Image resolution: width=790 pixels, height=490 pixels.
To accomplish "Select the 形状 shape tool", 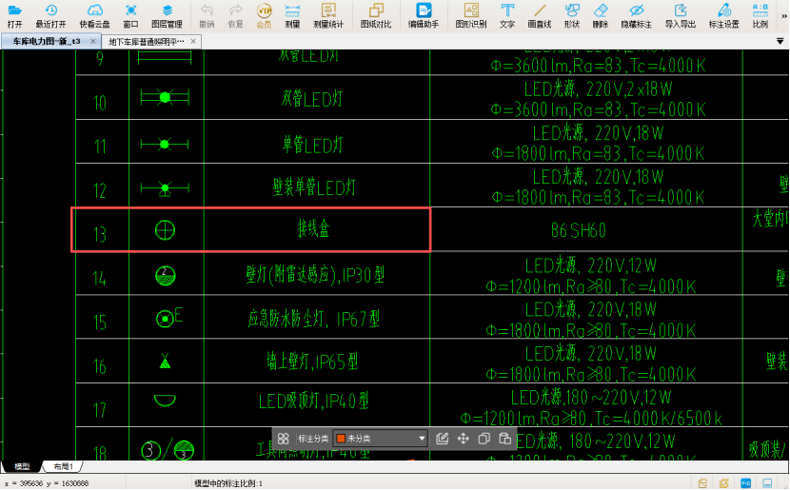I will point(572,15).
